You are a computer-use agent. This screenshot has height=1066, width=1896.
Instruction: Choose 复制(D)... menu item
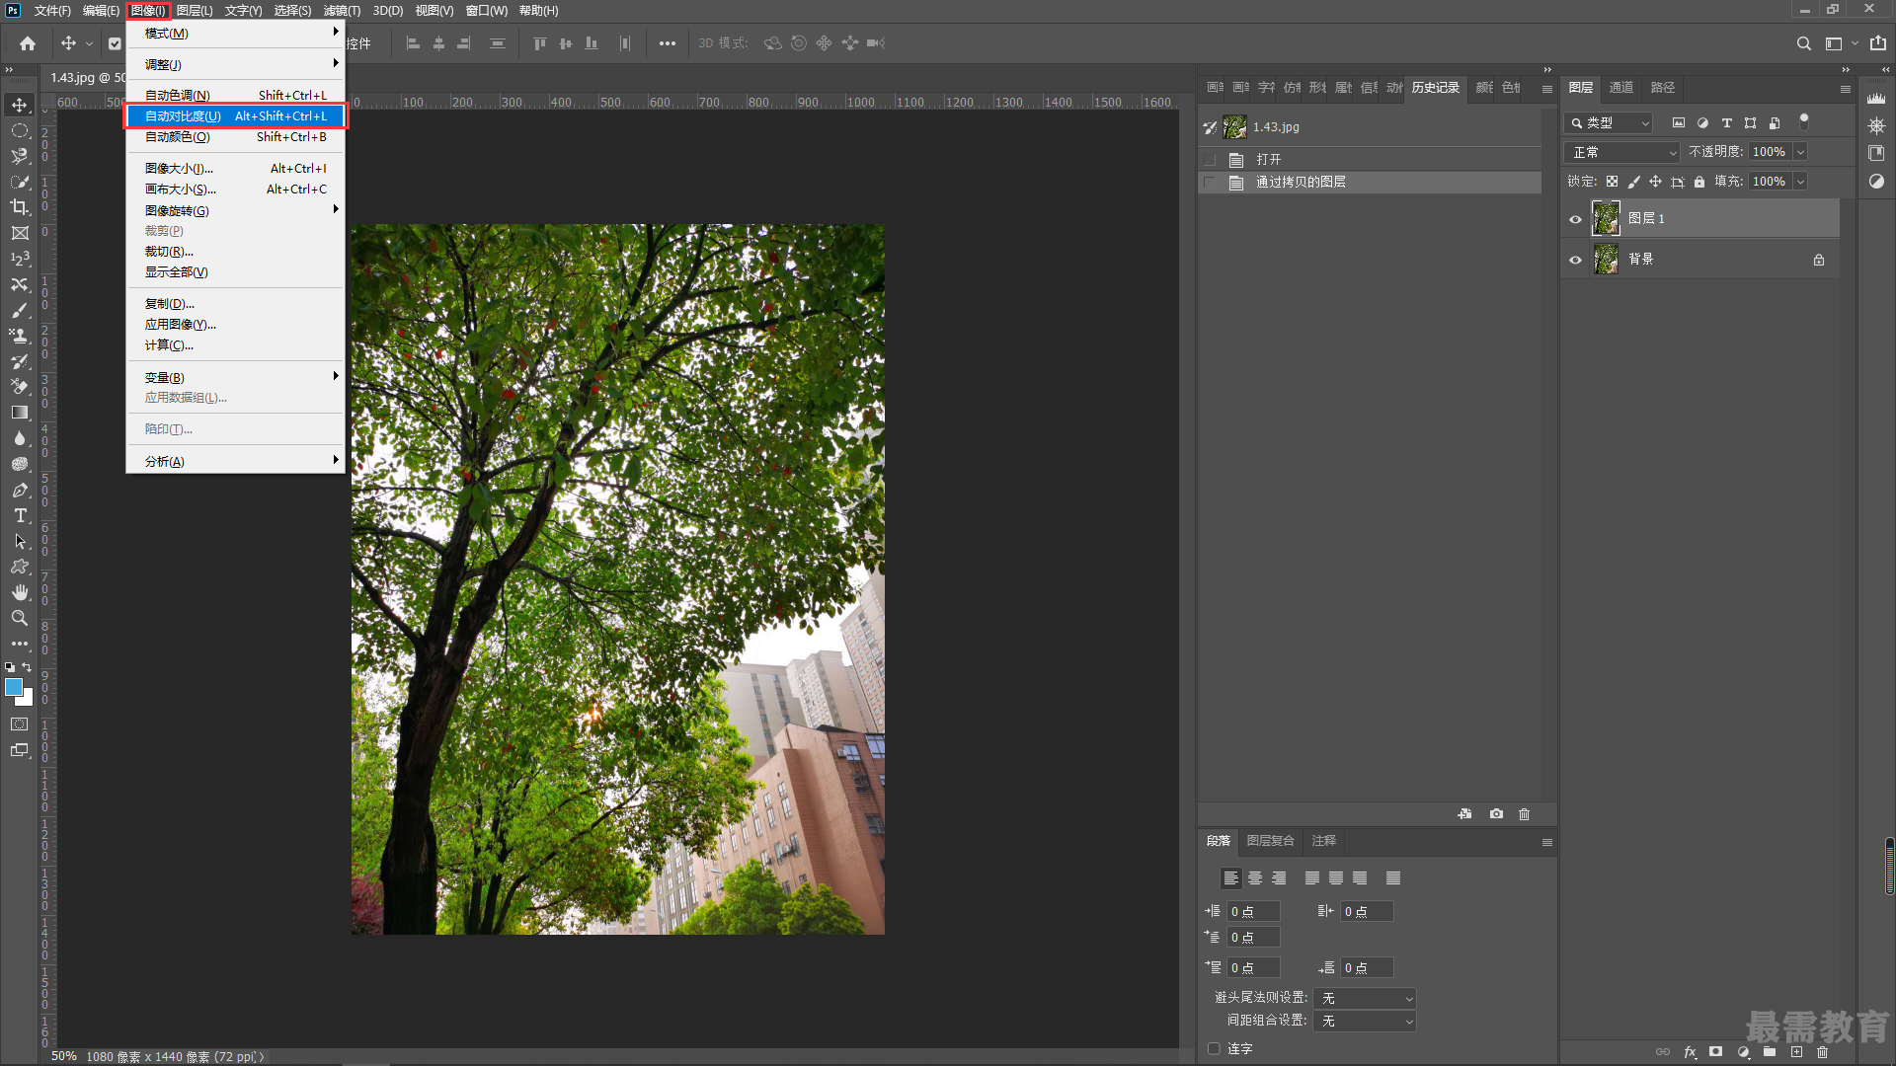235,304
